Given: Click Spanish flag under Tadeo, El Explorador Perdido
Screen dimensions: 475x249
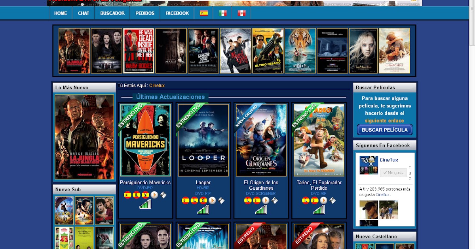Looking at the screenshot, I should (315, 200).
